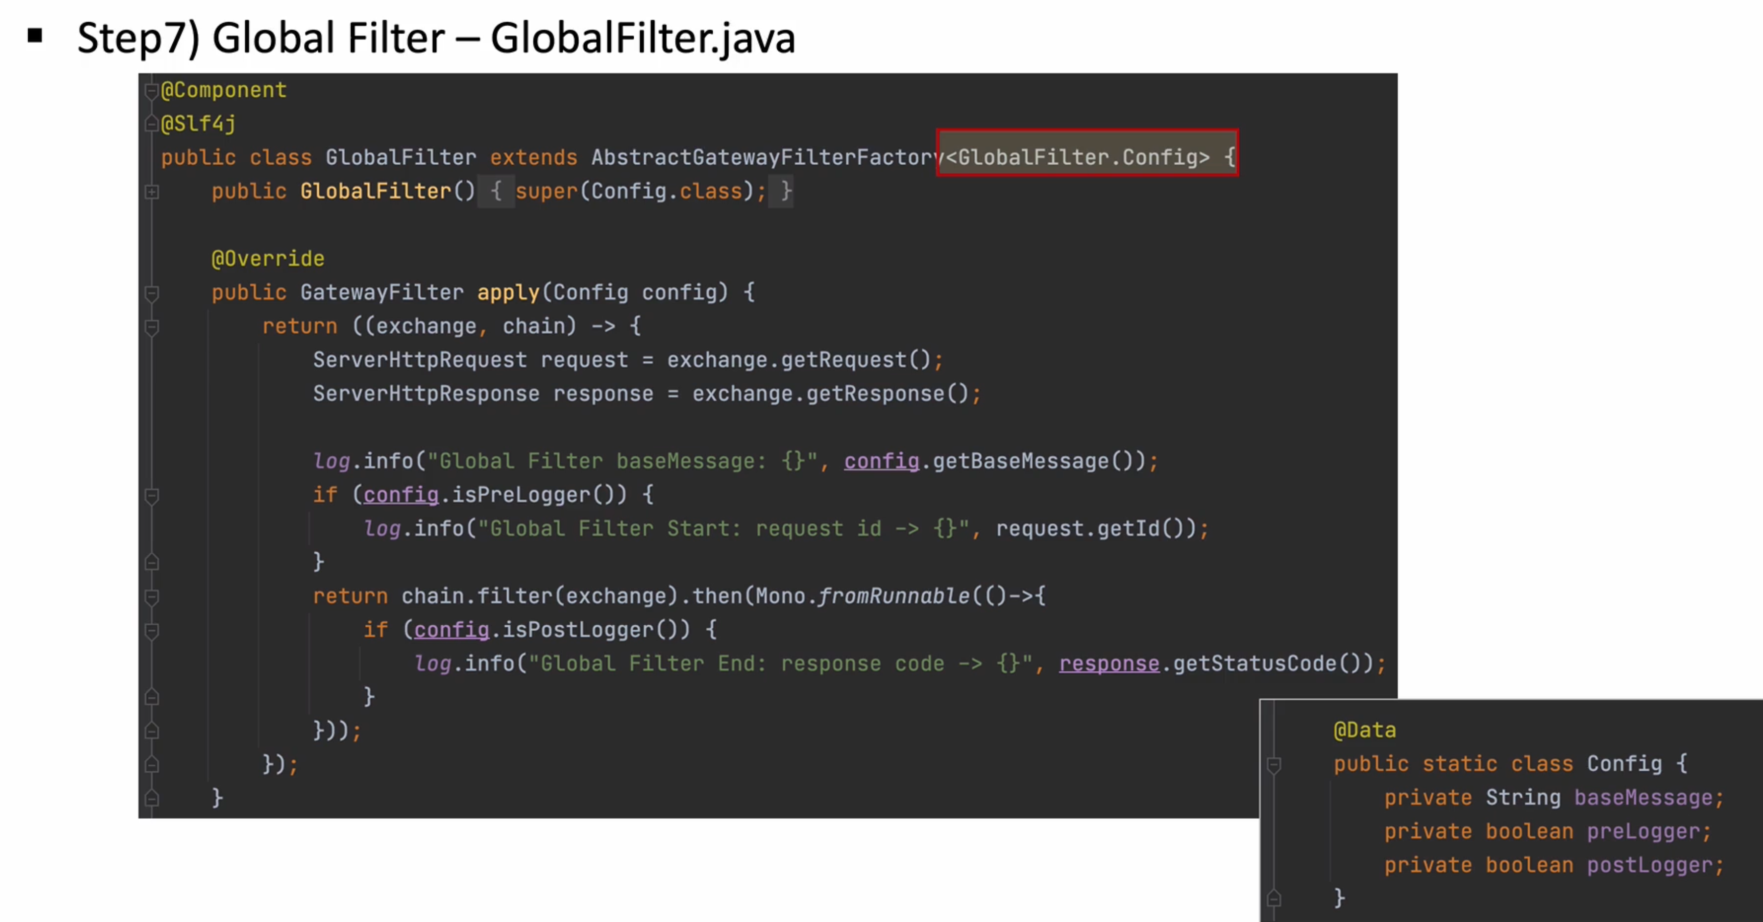The width and height of the screenshot is (1763, 922).
Task: Click the ServerHttpResponse type name
Action: pos(426,394)
